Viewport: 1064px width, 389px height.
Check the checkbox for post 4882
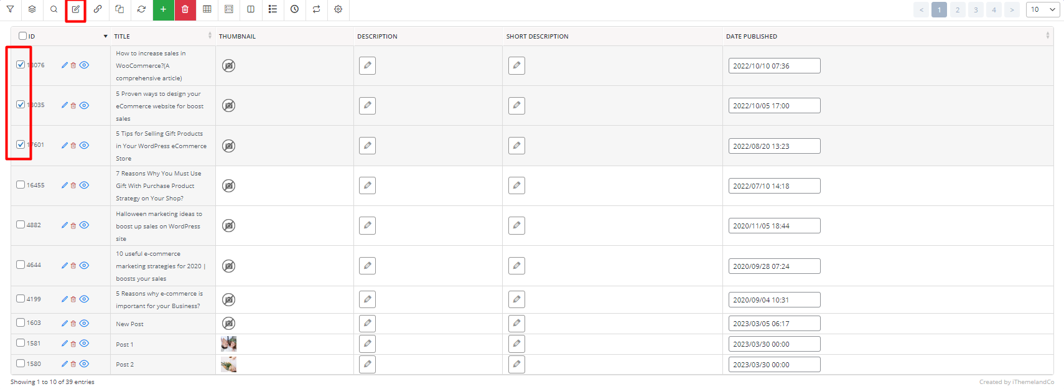point(21,225)
